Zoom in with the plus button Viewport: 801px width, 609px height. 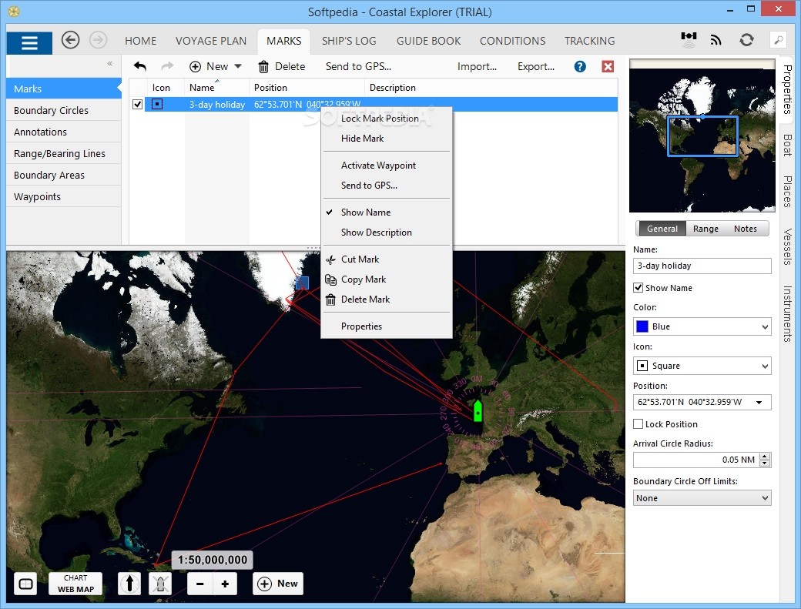tap(225, 584)
